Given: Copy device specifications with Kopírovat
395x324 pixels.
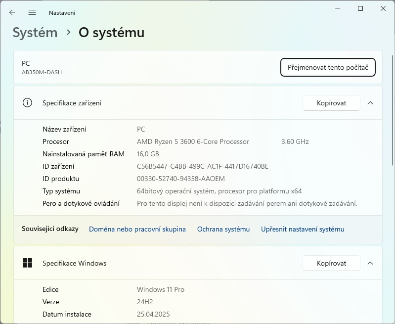Looking at the screenshot, I should pyautogui.click(x=331, y=103).
